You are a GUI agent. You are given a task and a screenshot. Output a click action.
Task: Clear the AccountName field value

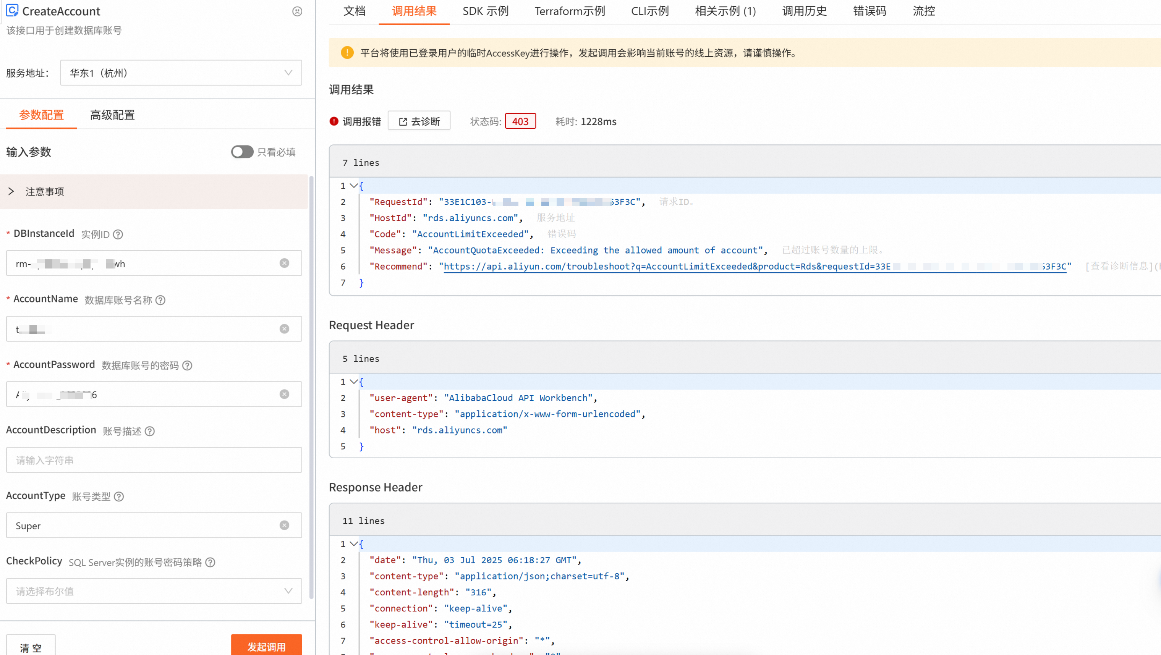284,329
